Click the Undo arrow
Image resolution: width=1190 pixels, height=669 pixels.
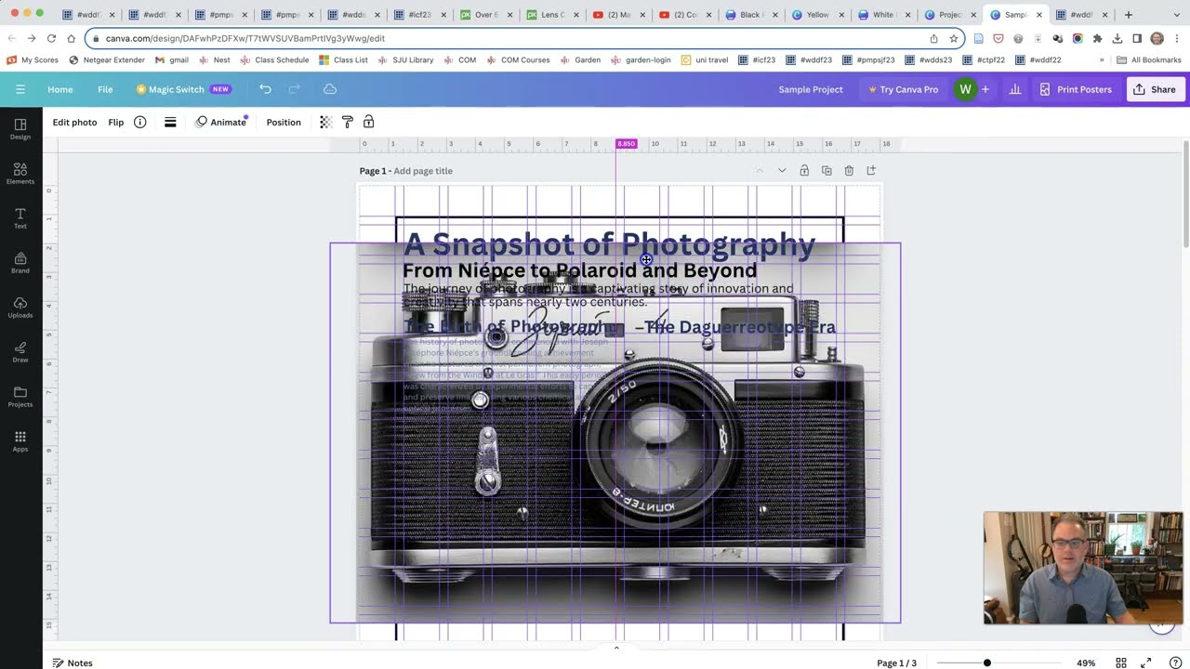coord(266,89)
